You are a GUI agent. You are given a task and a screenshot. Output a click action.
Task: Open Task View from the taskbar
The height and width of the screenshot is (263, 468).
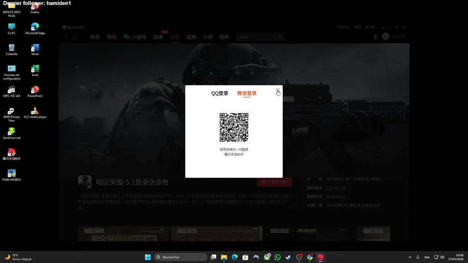click(214, 257)
